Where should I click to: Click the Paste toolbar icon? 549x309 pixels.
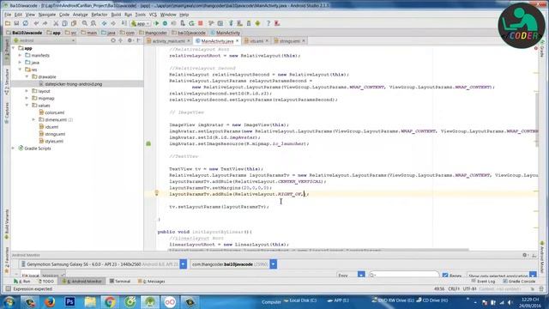[74, 23]
